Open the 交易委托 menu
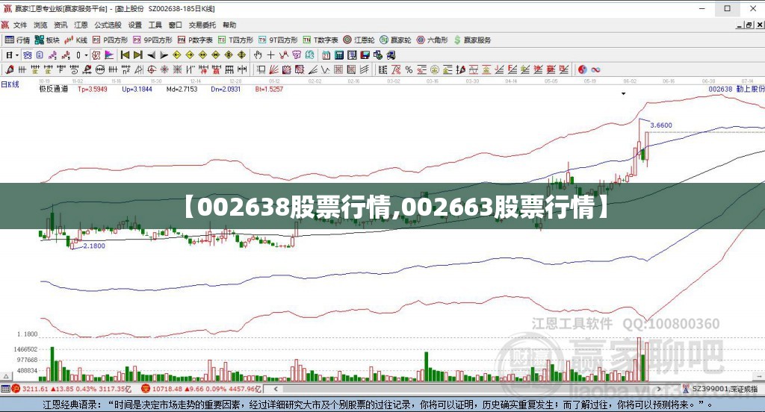This screenshot has height=412, width=765. pos(202,25)
